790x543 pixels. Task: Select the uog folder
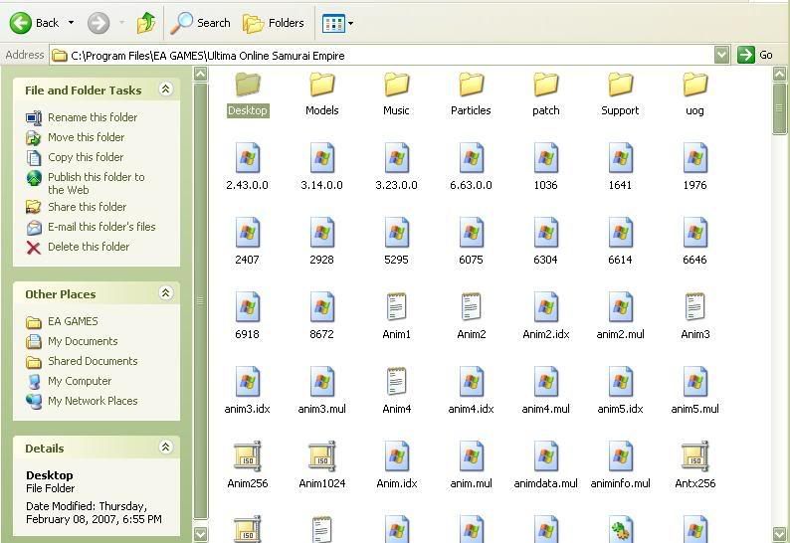[694, 94]
